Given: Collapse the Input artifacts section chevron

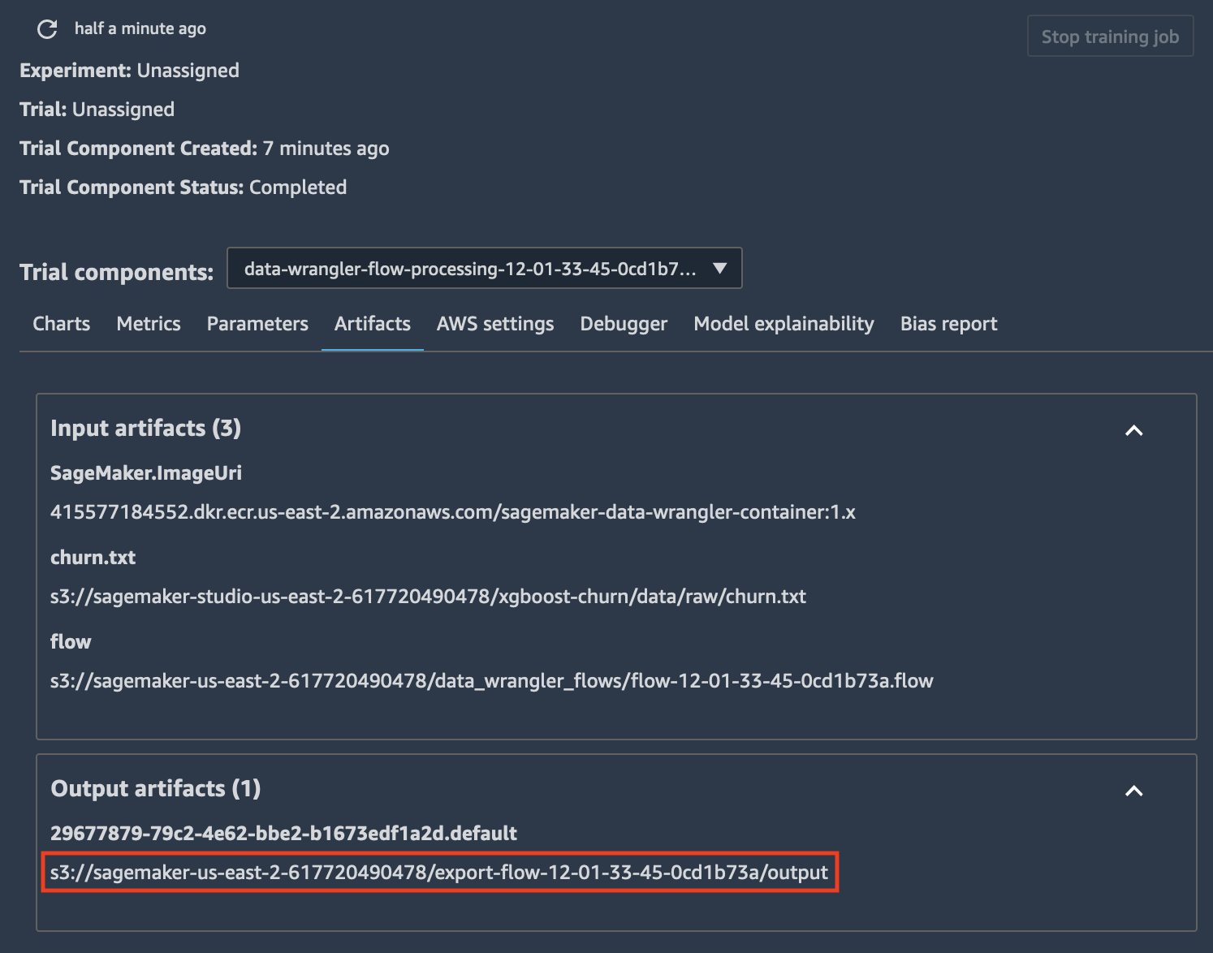Looking at the screenshot, I should pos(1134,430).
